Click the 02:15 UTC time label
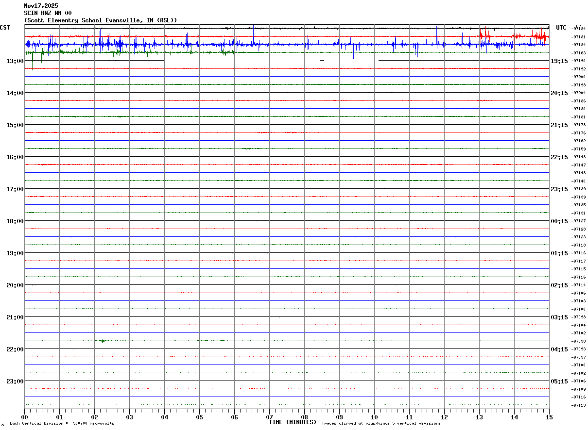 pos(559,285)
